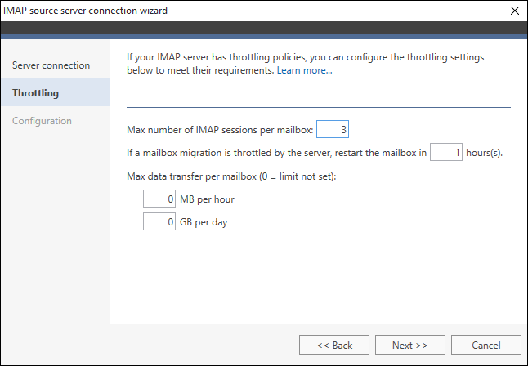
Task: Click the << Back button
Action: tap(334, 345)
